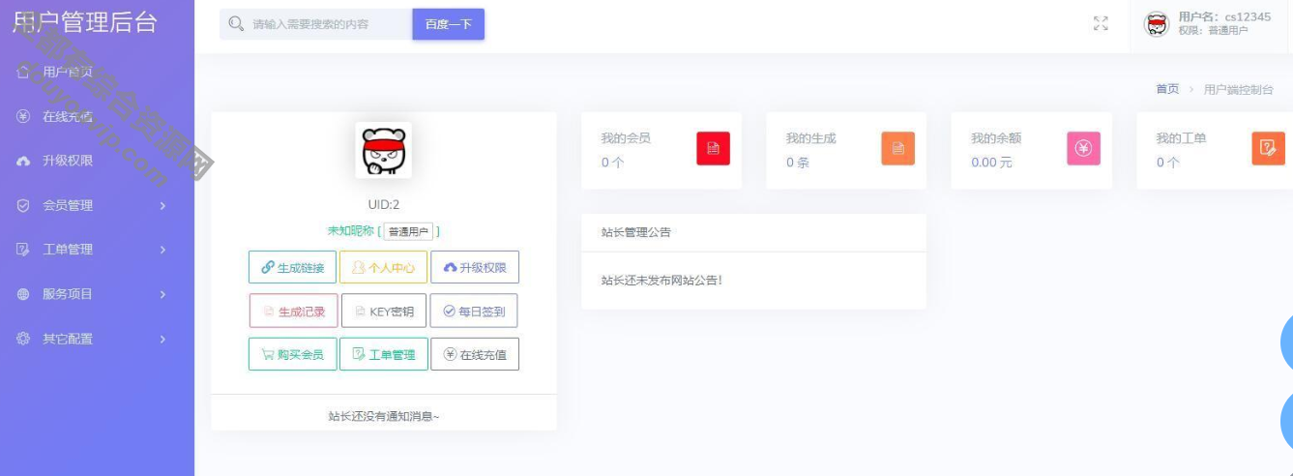This screenshot has width=1293, height=476.
Task: Click the 站长还未发布网站公告 text
Action: click(x=661, y=281)
